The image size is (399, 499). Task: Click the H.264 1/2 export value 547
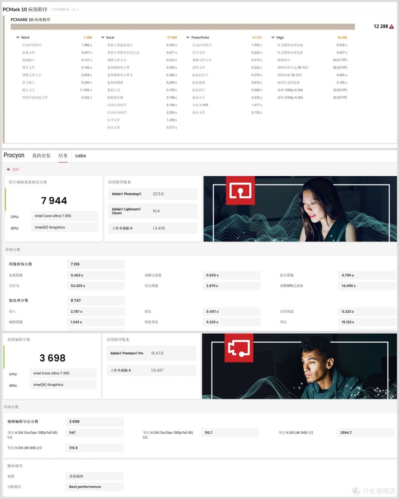(x=94, y=432)
